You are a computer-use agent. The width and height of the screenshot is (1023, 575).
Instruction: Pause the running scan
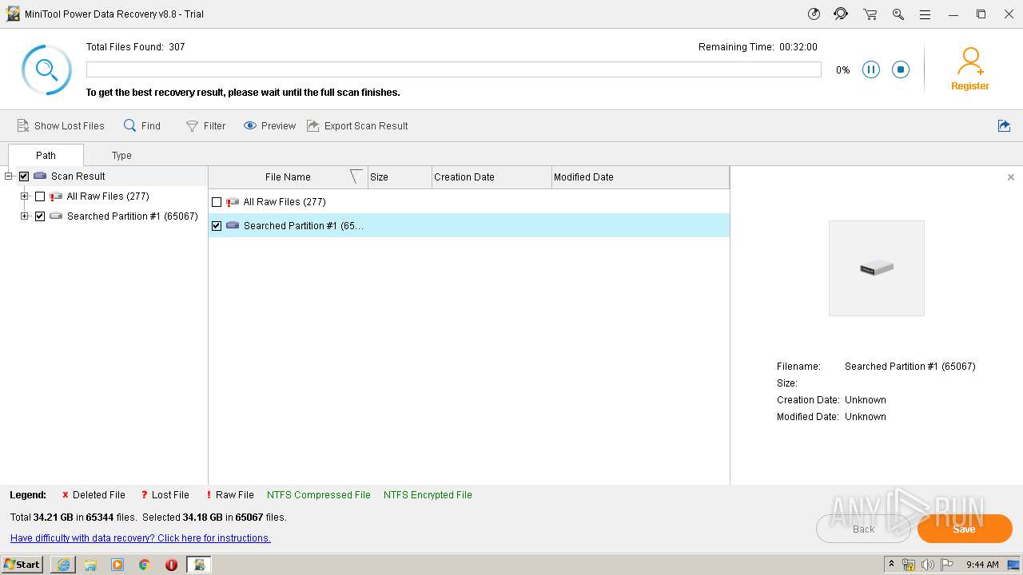tap(871, 70)
